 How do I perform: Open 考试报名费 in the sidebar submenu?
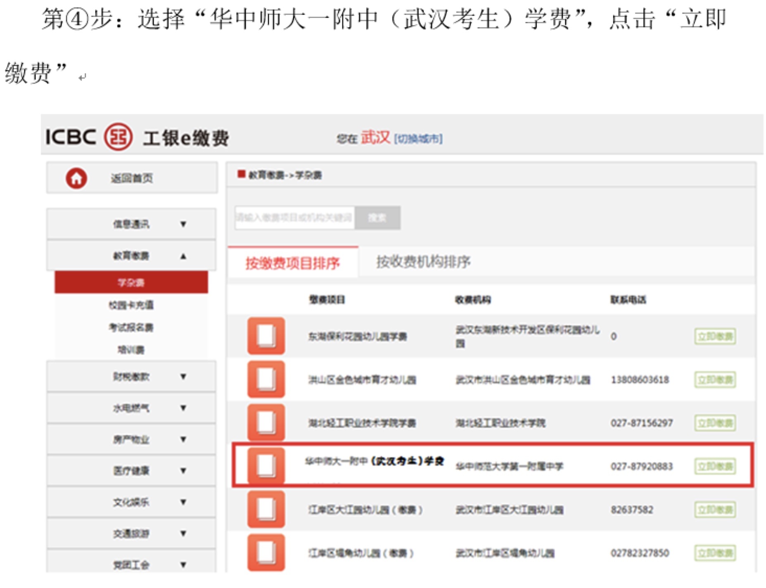pyautogui.click(x=131, y=327)
